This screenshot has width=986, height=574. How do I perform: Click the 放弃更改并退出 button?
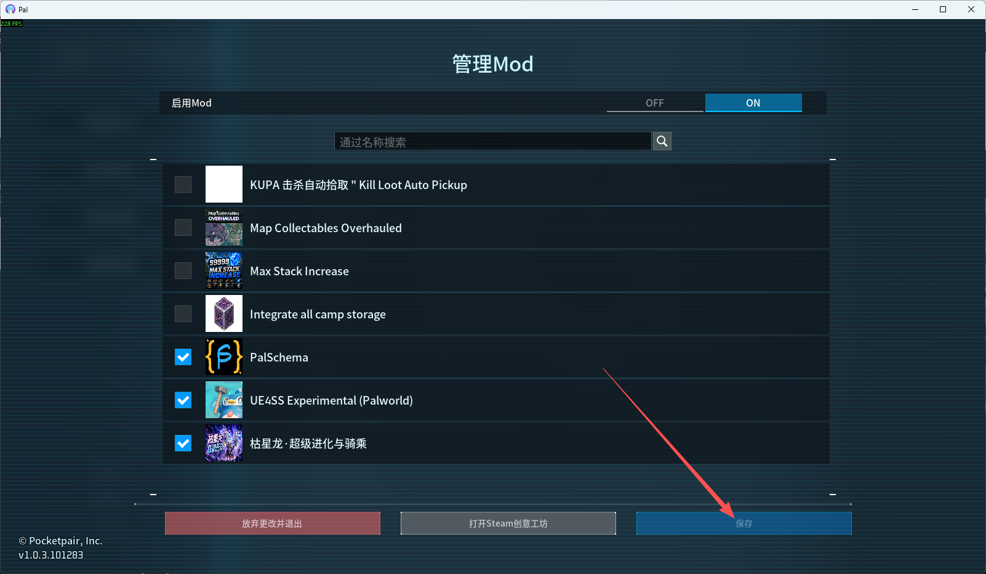[x=273, y=523]
